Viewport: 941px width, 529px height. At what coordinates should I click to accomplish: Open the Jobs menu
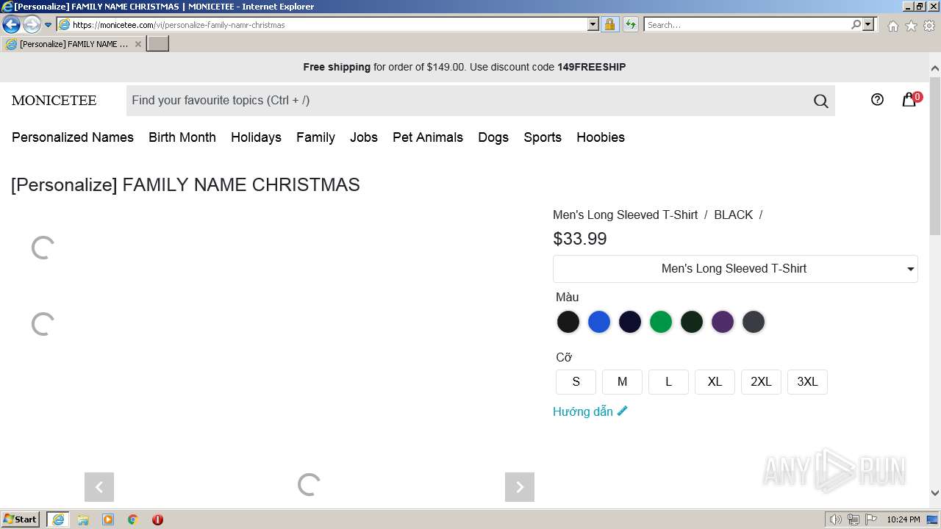[364, 137]
